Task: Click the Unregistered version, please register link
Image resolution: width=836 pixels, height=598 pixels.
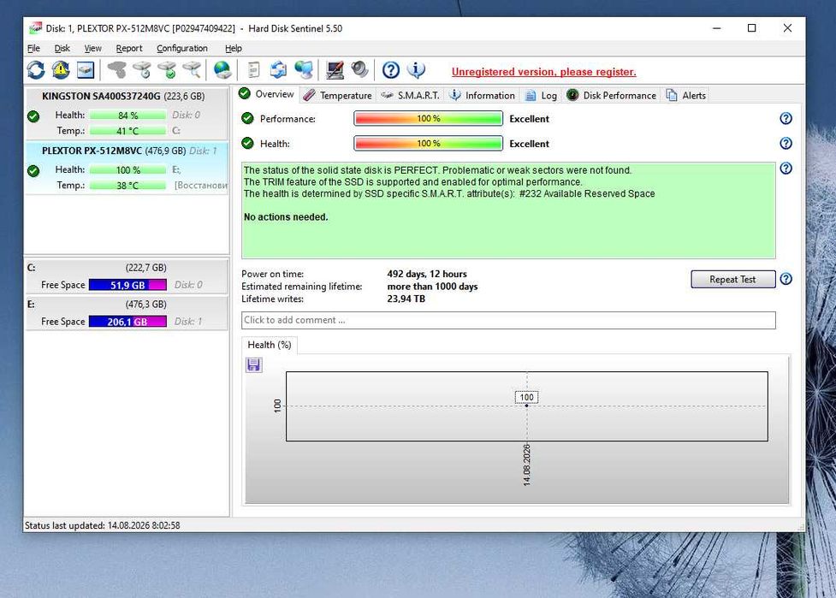Action: 543,72
